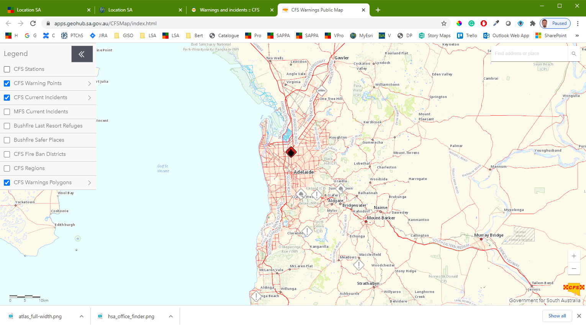Select the exclamation warning marker near Clarendon

coord(306,232)
